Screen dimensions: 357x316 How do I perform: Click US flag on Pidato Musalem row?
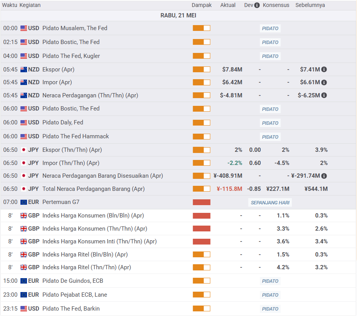click(x=24, y=28)
